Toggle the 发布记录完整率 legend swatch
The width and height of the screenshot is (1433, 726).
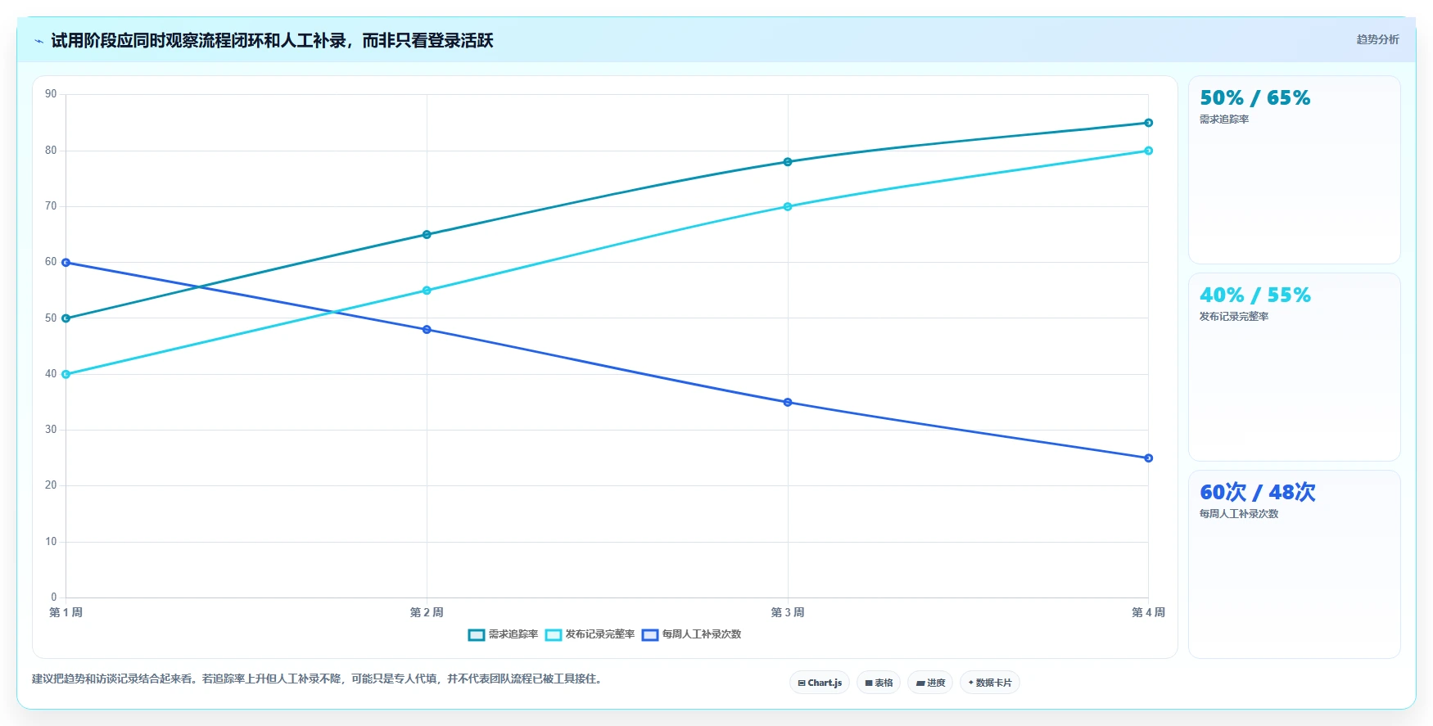pos(554,635)
